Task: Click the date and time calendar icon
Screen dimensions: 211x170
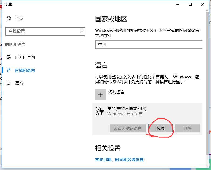Action: pos(9,57)
